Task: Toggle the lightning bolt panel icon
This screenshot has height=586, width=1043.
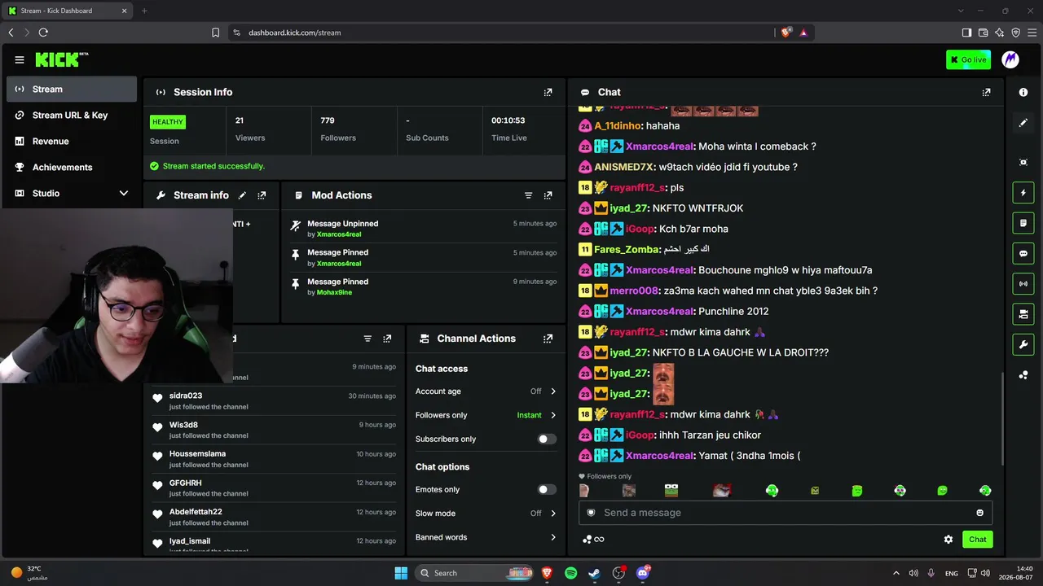Action: 1023,193
